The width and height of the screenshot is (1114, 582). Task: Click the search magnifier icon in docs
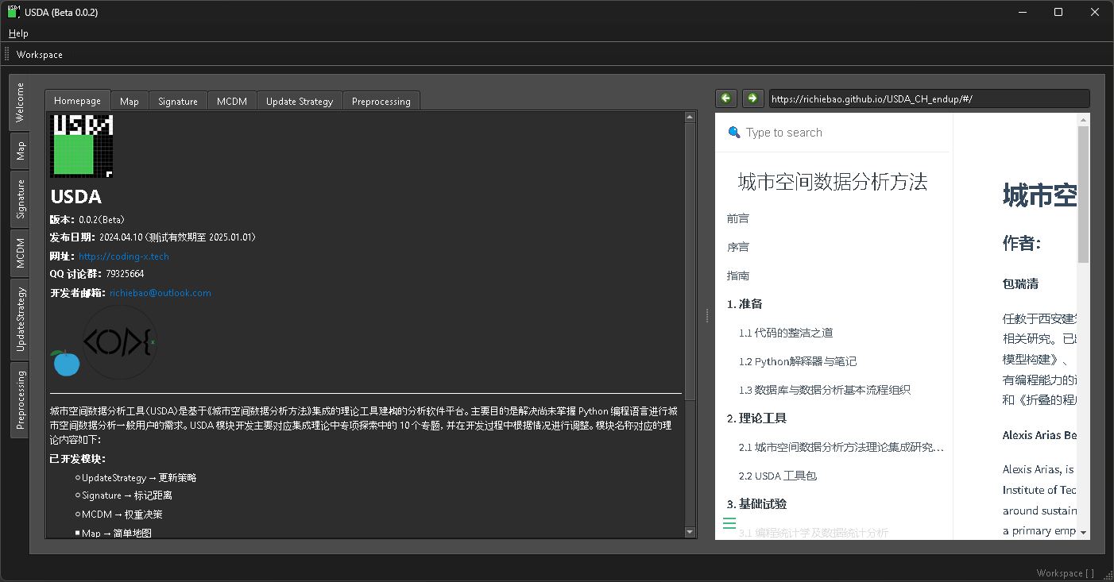pos(734,133)
